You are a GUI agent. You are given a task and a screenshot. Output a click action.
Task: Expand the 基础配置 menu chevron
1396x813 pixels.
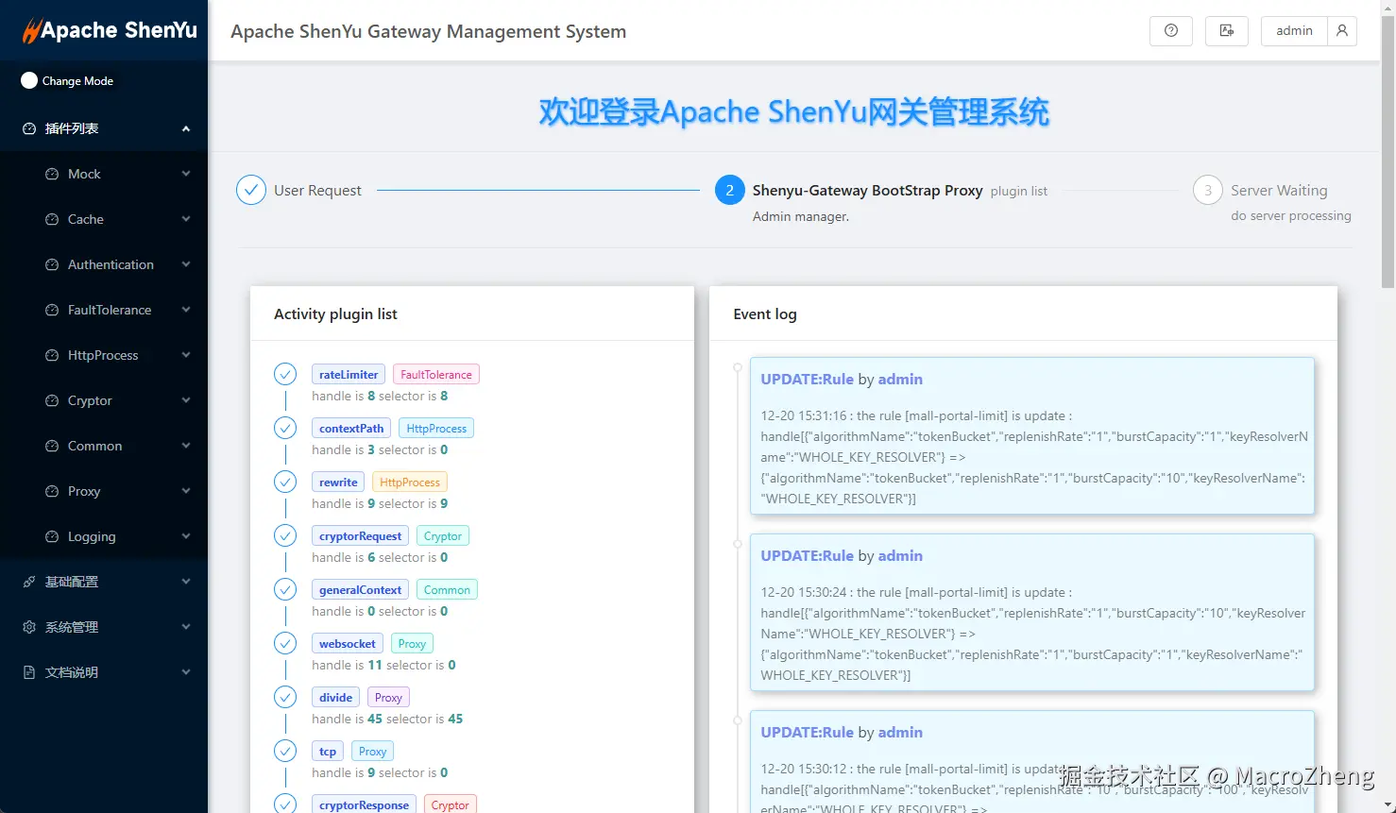coord(186,582)
